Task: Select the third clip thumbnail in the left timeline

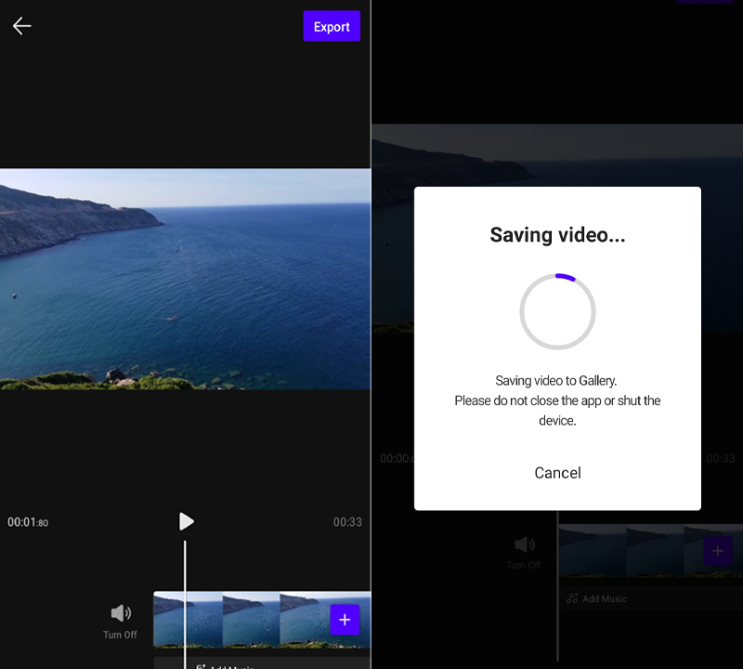Action: (x=325, y=619)
